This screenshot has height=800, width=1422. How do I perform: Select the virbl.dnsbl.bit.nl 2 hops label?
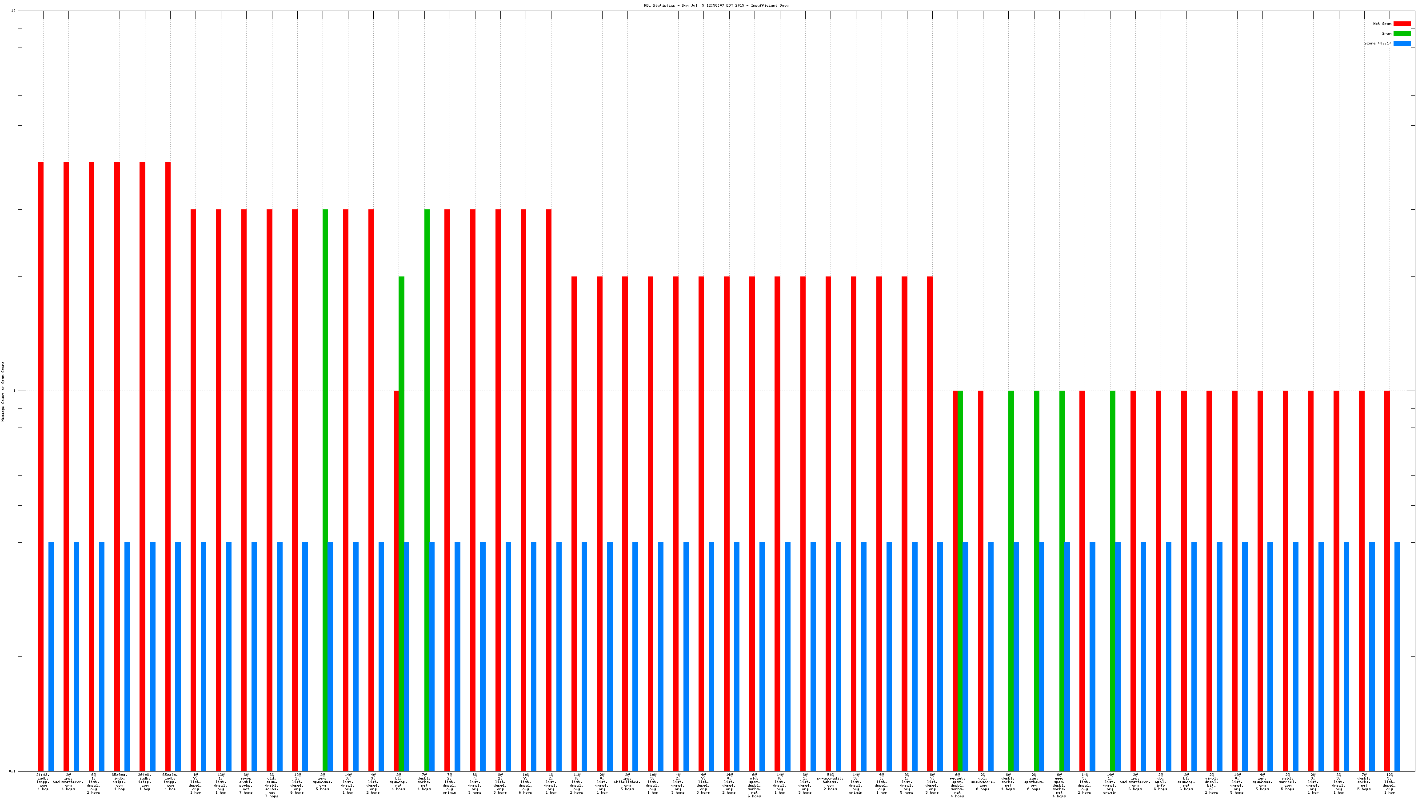1212,784
